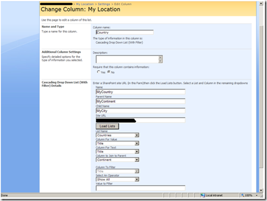The width and height of the screenshot is (267, 201).
Task: Click the Description box scroll down arrow
Action: tap(160, 61)
